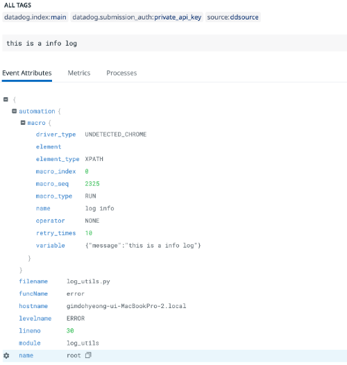The height and width of the screenshot is (365, 347).
Task: Select the retry_times attribute key
Action: 56,233
